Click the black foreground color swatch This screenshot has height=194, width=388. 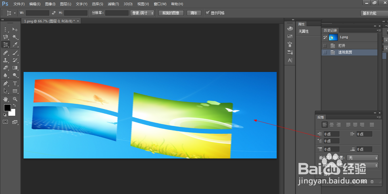click(7, 108)
